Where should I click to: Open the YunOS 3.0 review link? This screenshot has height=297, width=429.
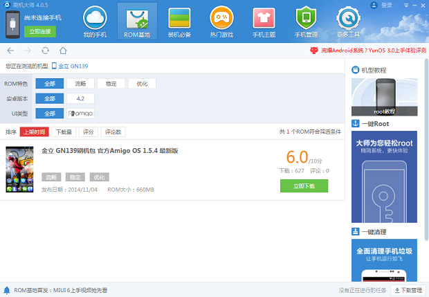point(374,51)
